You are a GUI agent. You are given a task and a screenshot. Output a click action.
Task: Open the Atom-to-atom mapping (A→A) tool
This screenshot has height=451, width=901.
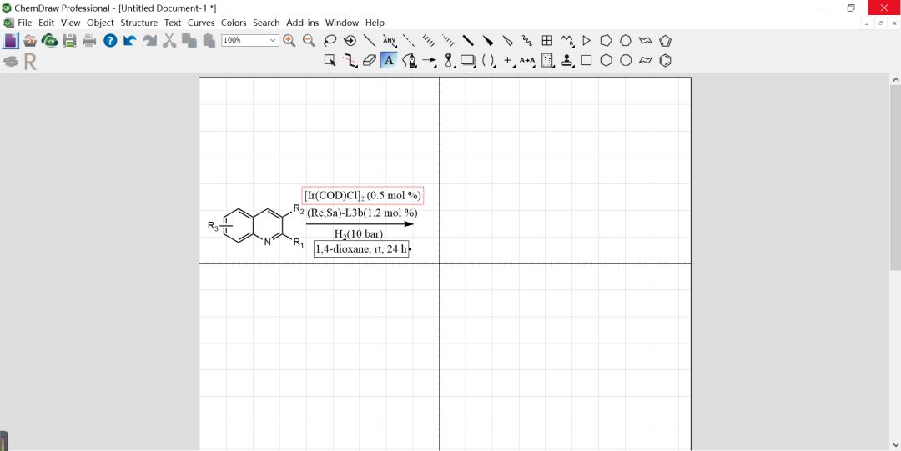527,60
